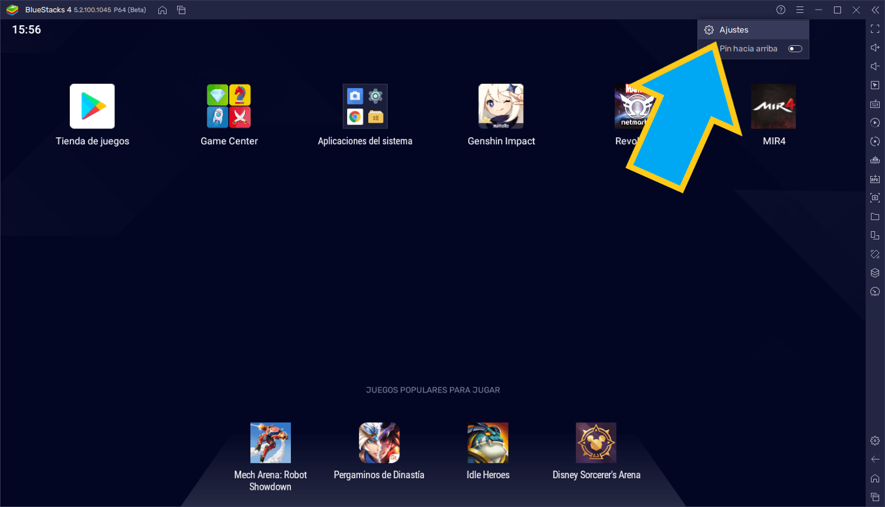Screen dimensions: 885x507
Task: Click the sync operations circular icon
Action: (x=875, y=141)
